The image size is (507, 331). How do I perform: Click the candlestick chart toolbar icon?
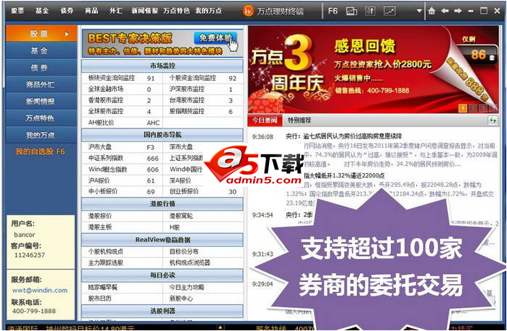370,11
